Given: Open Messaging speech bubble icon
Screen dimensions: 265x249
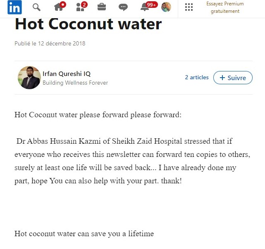Looking at the screenshot, I should (x=123, y=7).
